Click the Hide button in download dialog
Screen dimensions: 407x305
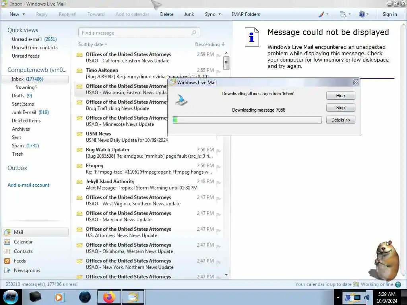341,95
